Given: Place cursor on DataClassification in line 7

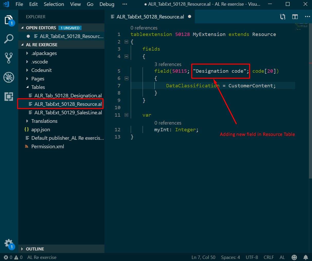Looking at the screenshot, I should 193,86.
